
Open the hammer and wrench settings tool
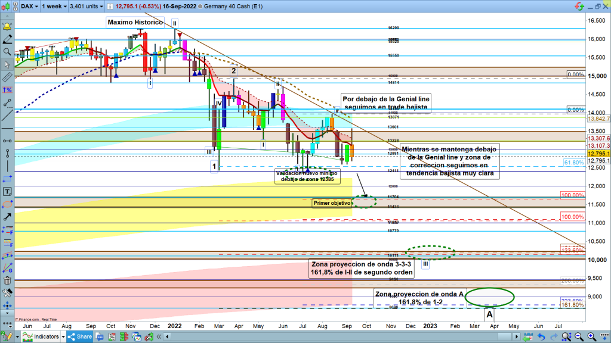[x=7, y=293]
